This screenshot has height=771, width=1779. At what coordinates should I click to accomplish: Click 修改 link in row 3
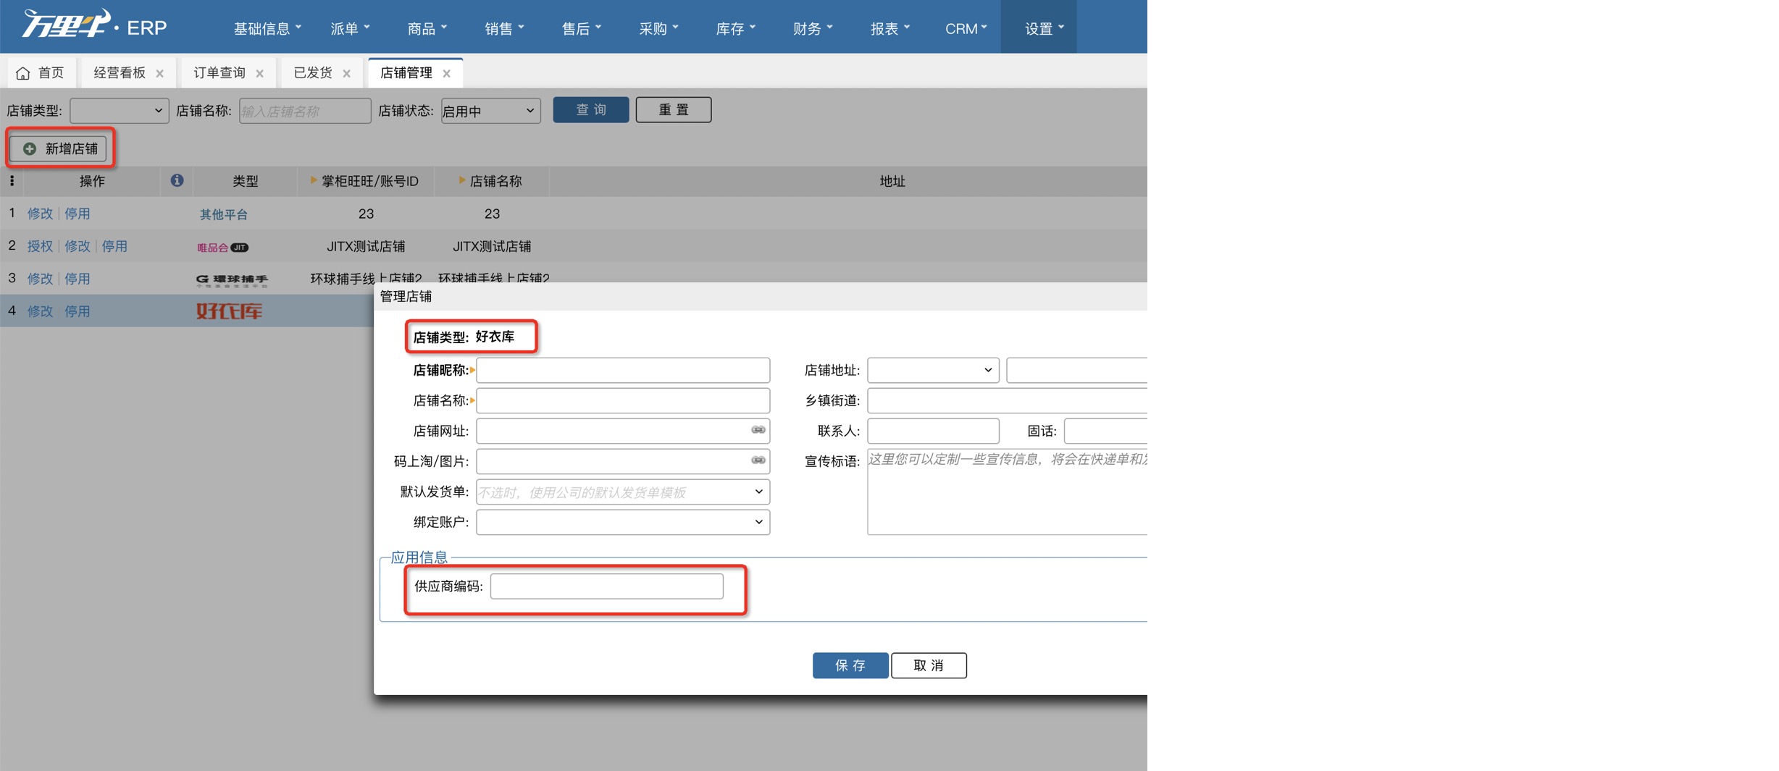click(x=40, y=279)
